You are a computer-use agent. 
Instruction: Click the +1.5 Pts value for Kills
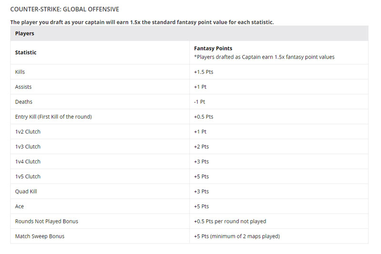click(x=203, y=72)
